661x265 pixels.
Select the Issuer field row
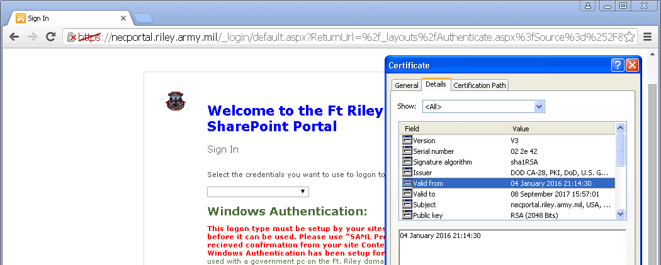point(507,173)
